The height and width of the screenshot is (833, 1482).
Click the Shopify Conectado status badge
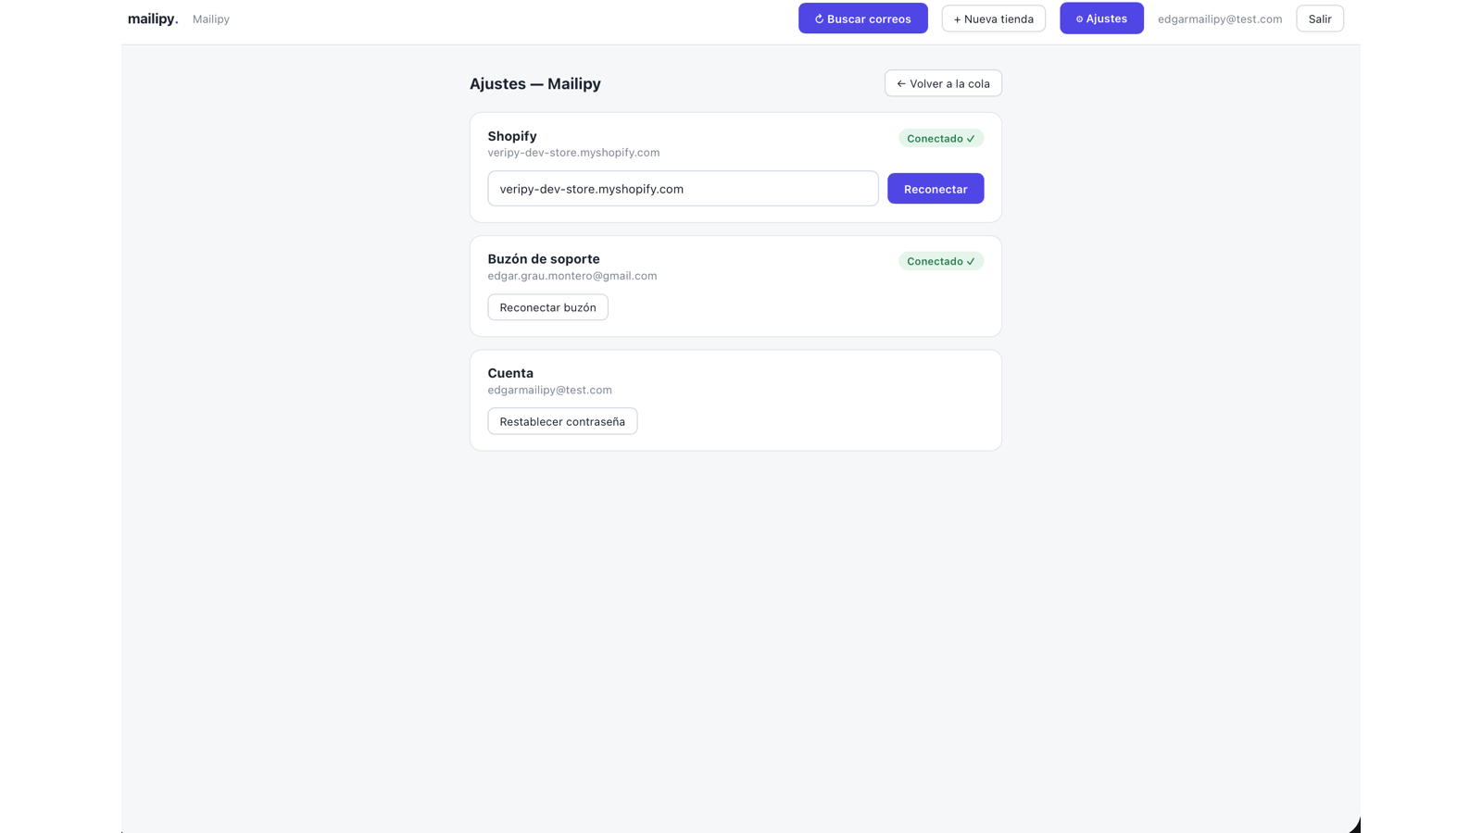[941, 139]
